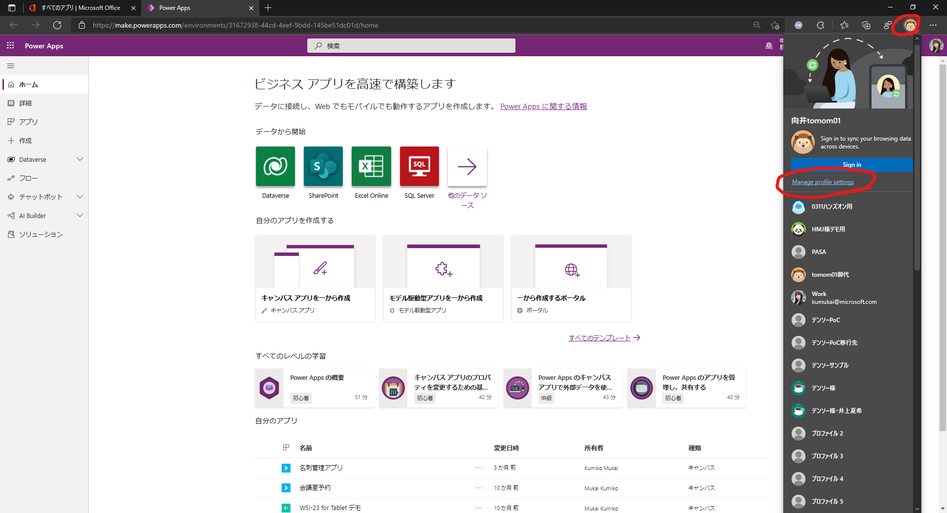The width and height of the screenshot is (947, 513).
Task: Create a portal from blank
Action: (571, 279)
